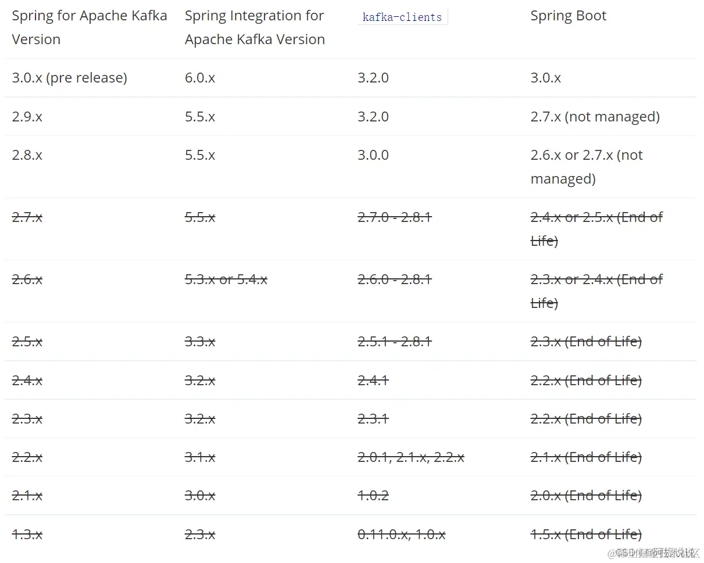704x563 pixels.
Task: Select the struck-through "2.7.0 - 2.8.1" cell
Action: [x=394, y=217]
